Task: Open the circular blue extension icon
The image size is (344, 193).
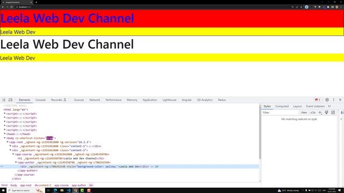Action: pos(307,7)
